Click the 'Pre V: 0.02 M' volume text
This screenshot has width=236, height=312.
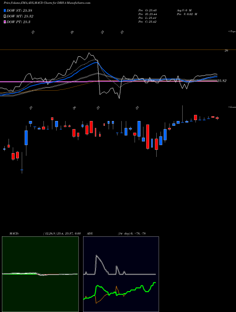click(186, 14)
